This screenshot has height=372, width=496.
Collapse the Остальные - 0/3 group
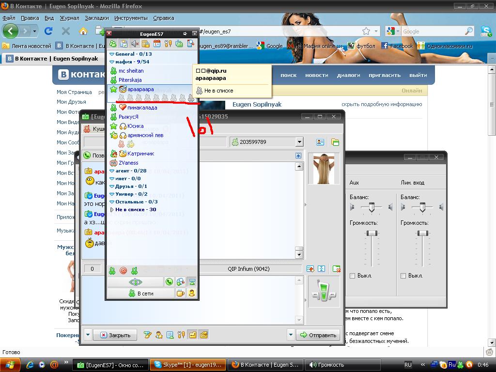click(112, 202)
